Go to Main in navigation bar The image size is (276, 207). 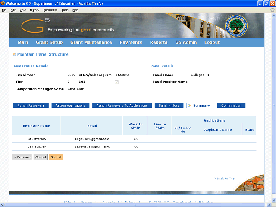(23, 42)
